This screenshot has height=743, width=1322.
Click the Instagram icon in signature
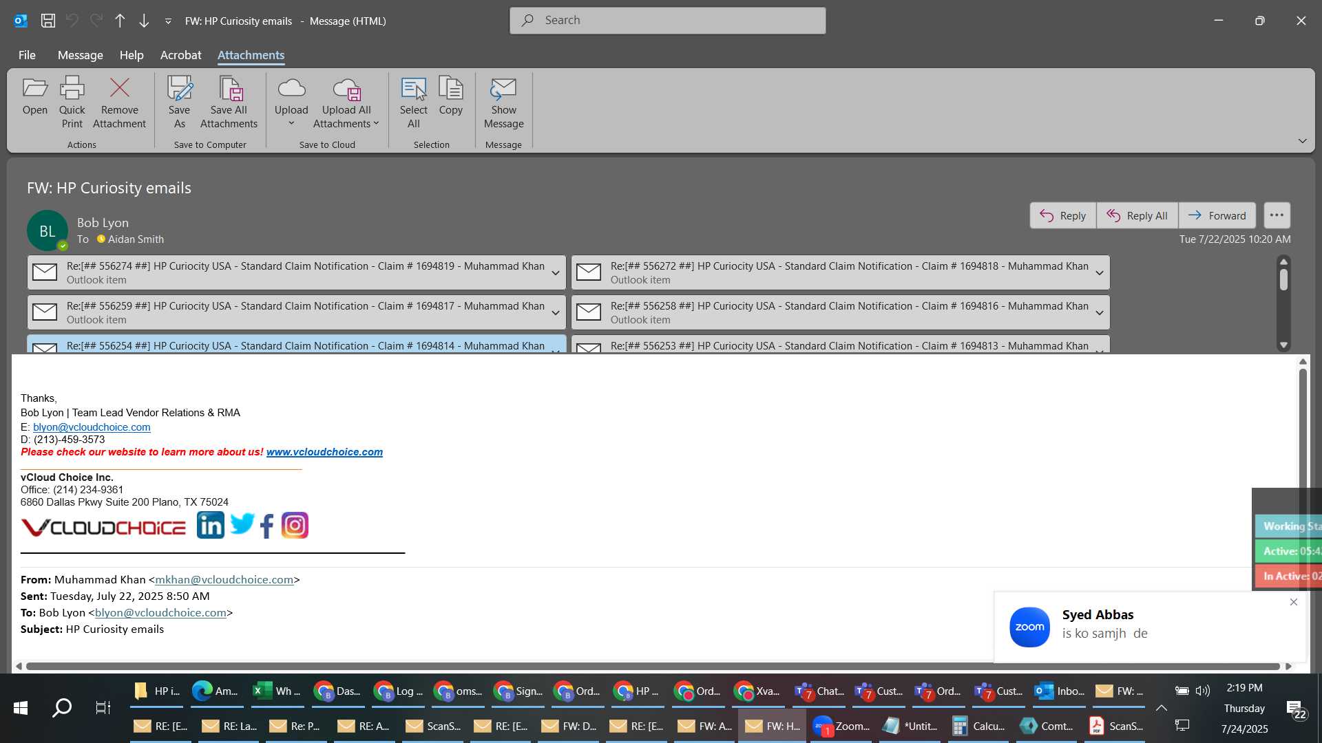(295, 526)
